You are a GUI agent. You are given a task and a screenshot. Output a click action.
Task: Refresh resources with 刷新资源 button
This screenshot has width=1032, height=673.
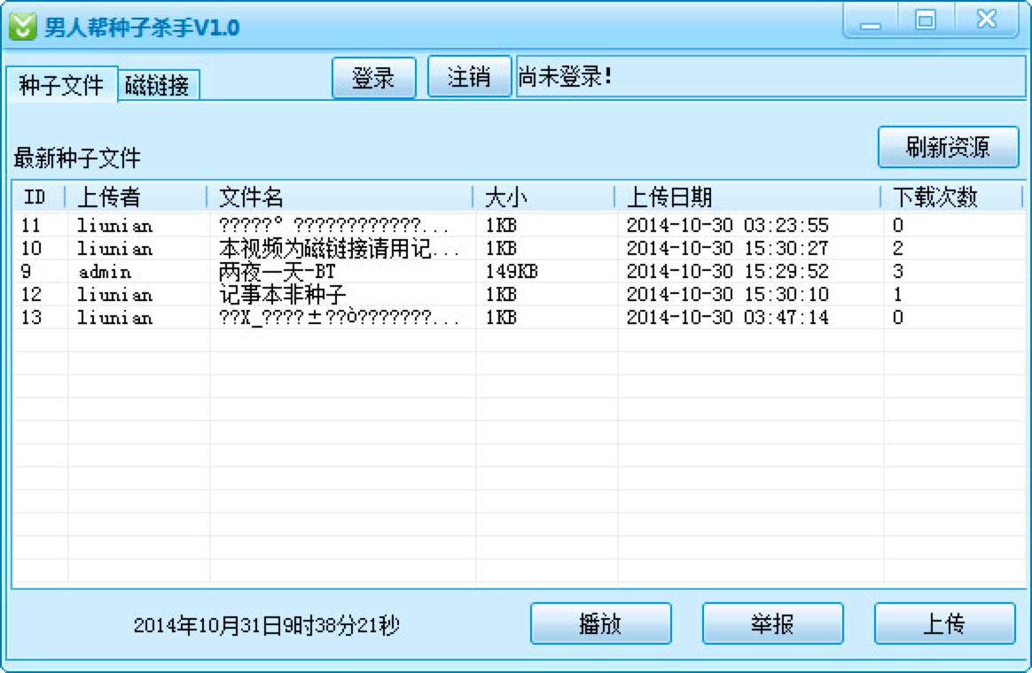point(949,147)
